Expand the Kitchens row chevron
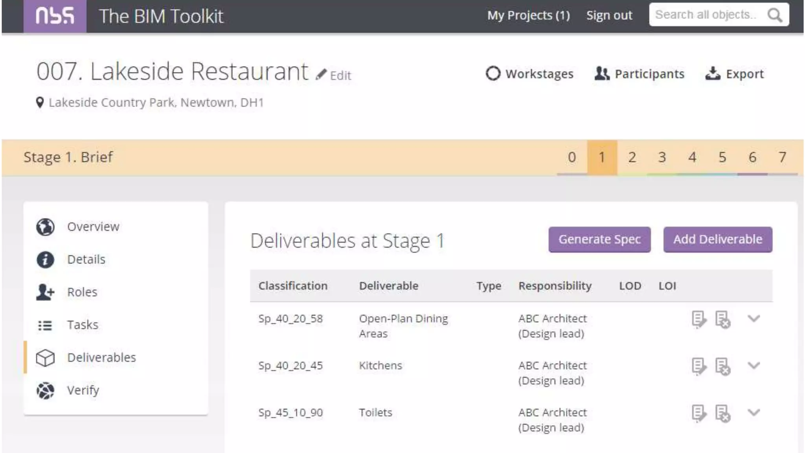This screenshot has height=453, width=805. click(754, 365)
